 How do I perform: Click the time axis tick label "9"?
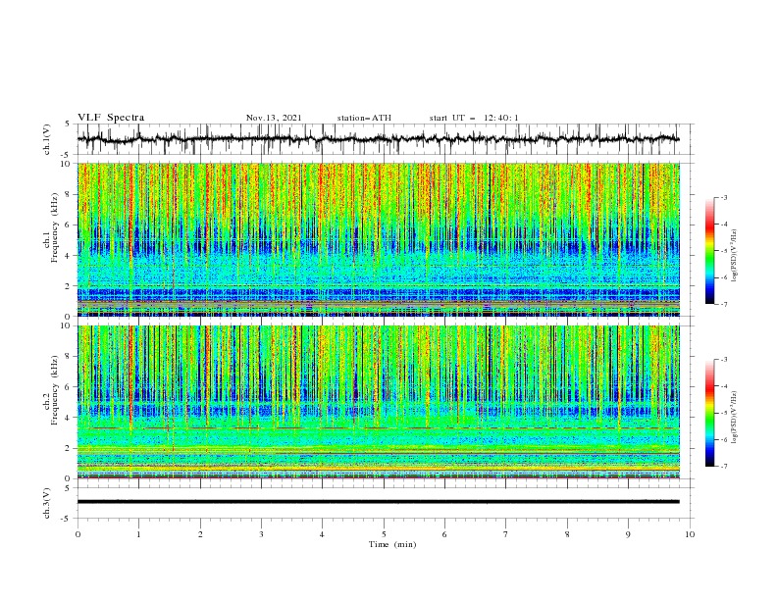tap(628, 534)
